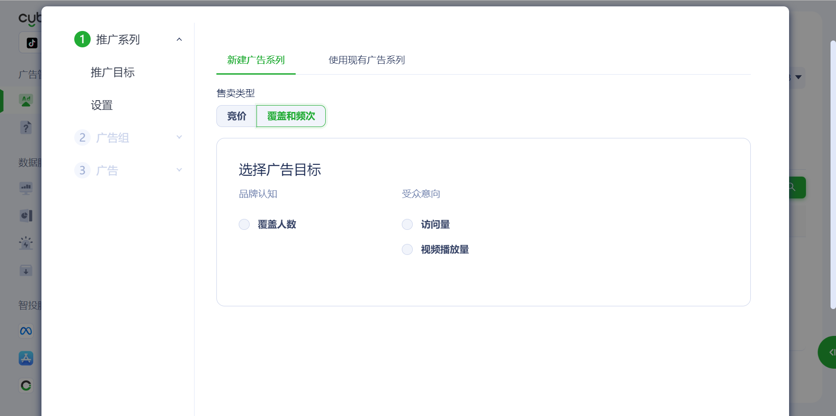Select the 访问量 radio option
The image size is (836, 416).
coord(407,224)
